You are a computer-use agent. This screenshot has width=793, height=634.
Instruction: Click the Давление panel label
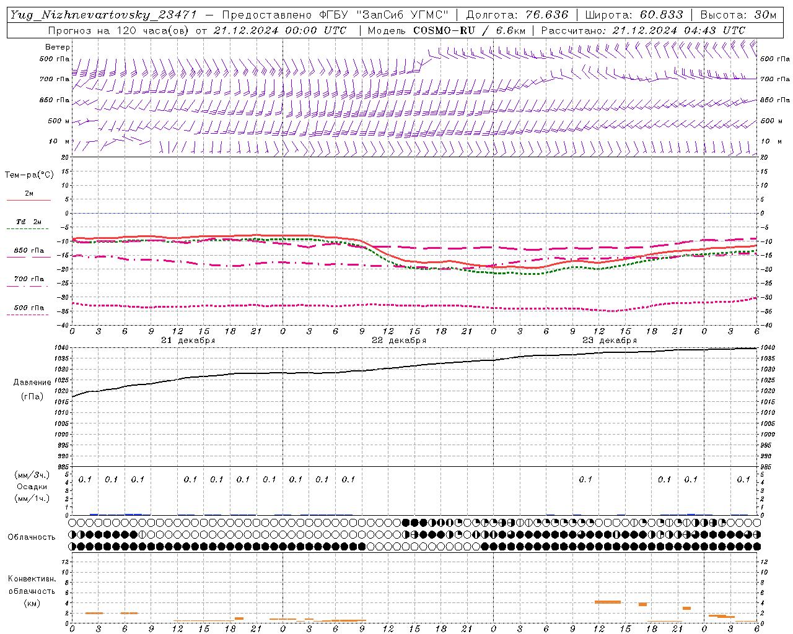[x=32, y=383]
